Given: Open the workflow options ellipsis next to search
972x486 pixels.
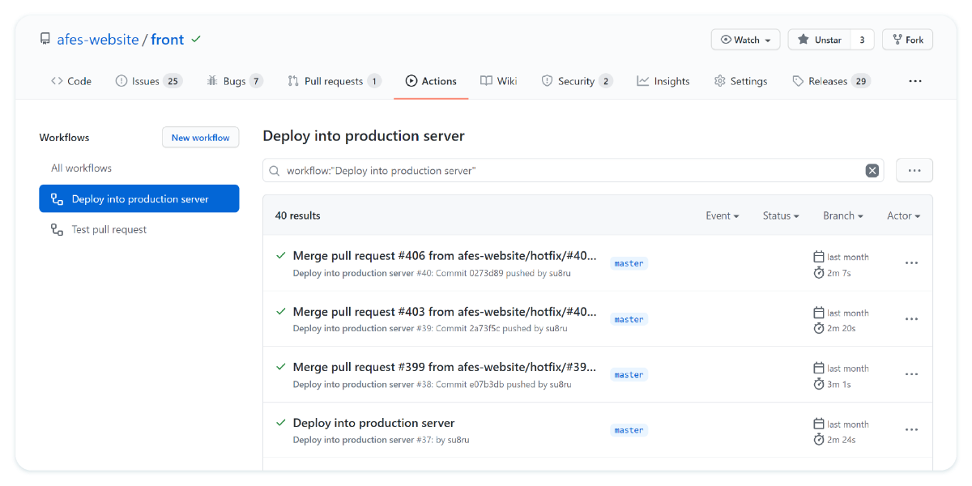Looking at the screenshot, I should click(x=914, y=170).
